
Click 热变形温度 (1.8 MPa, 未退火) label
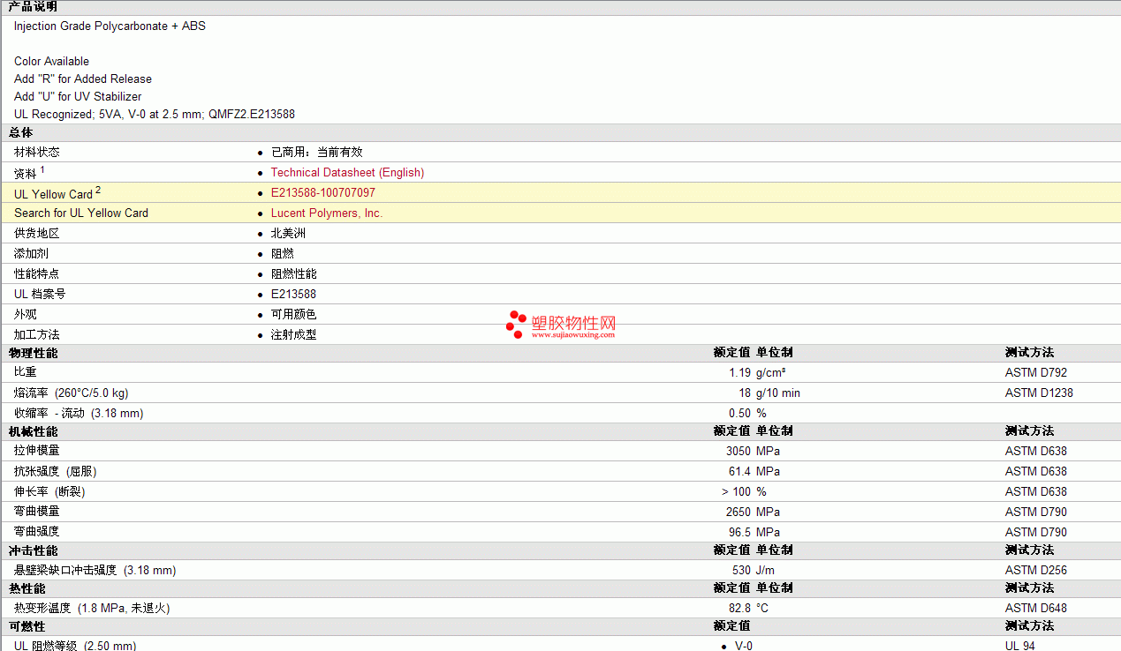pos(92,609)
